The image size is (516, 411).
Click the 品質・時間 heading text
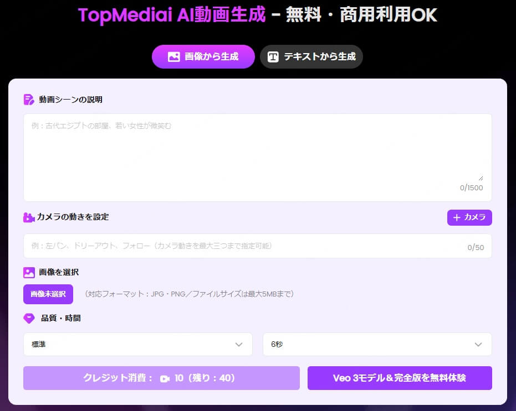tap(60, 318)
